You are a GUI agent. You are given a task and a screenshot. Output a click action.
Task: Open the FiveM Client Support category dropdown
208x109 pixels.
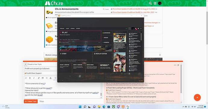pyautogui.click(x=40, y=73)
